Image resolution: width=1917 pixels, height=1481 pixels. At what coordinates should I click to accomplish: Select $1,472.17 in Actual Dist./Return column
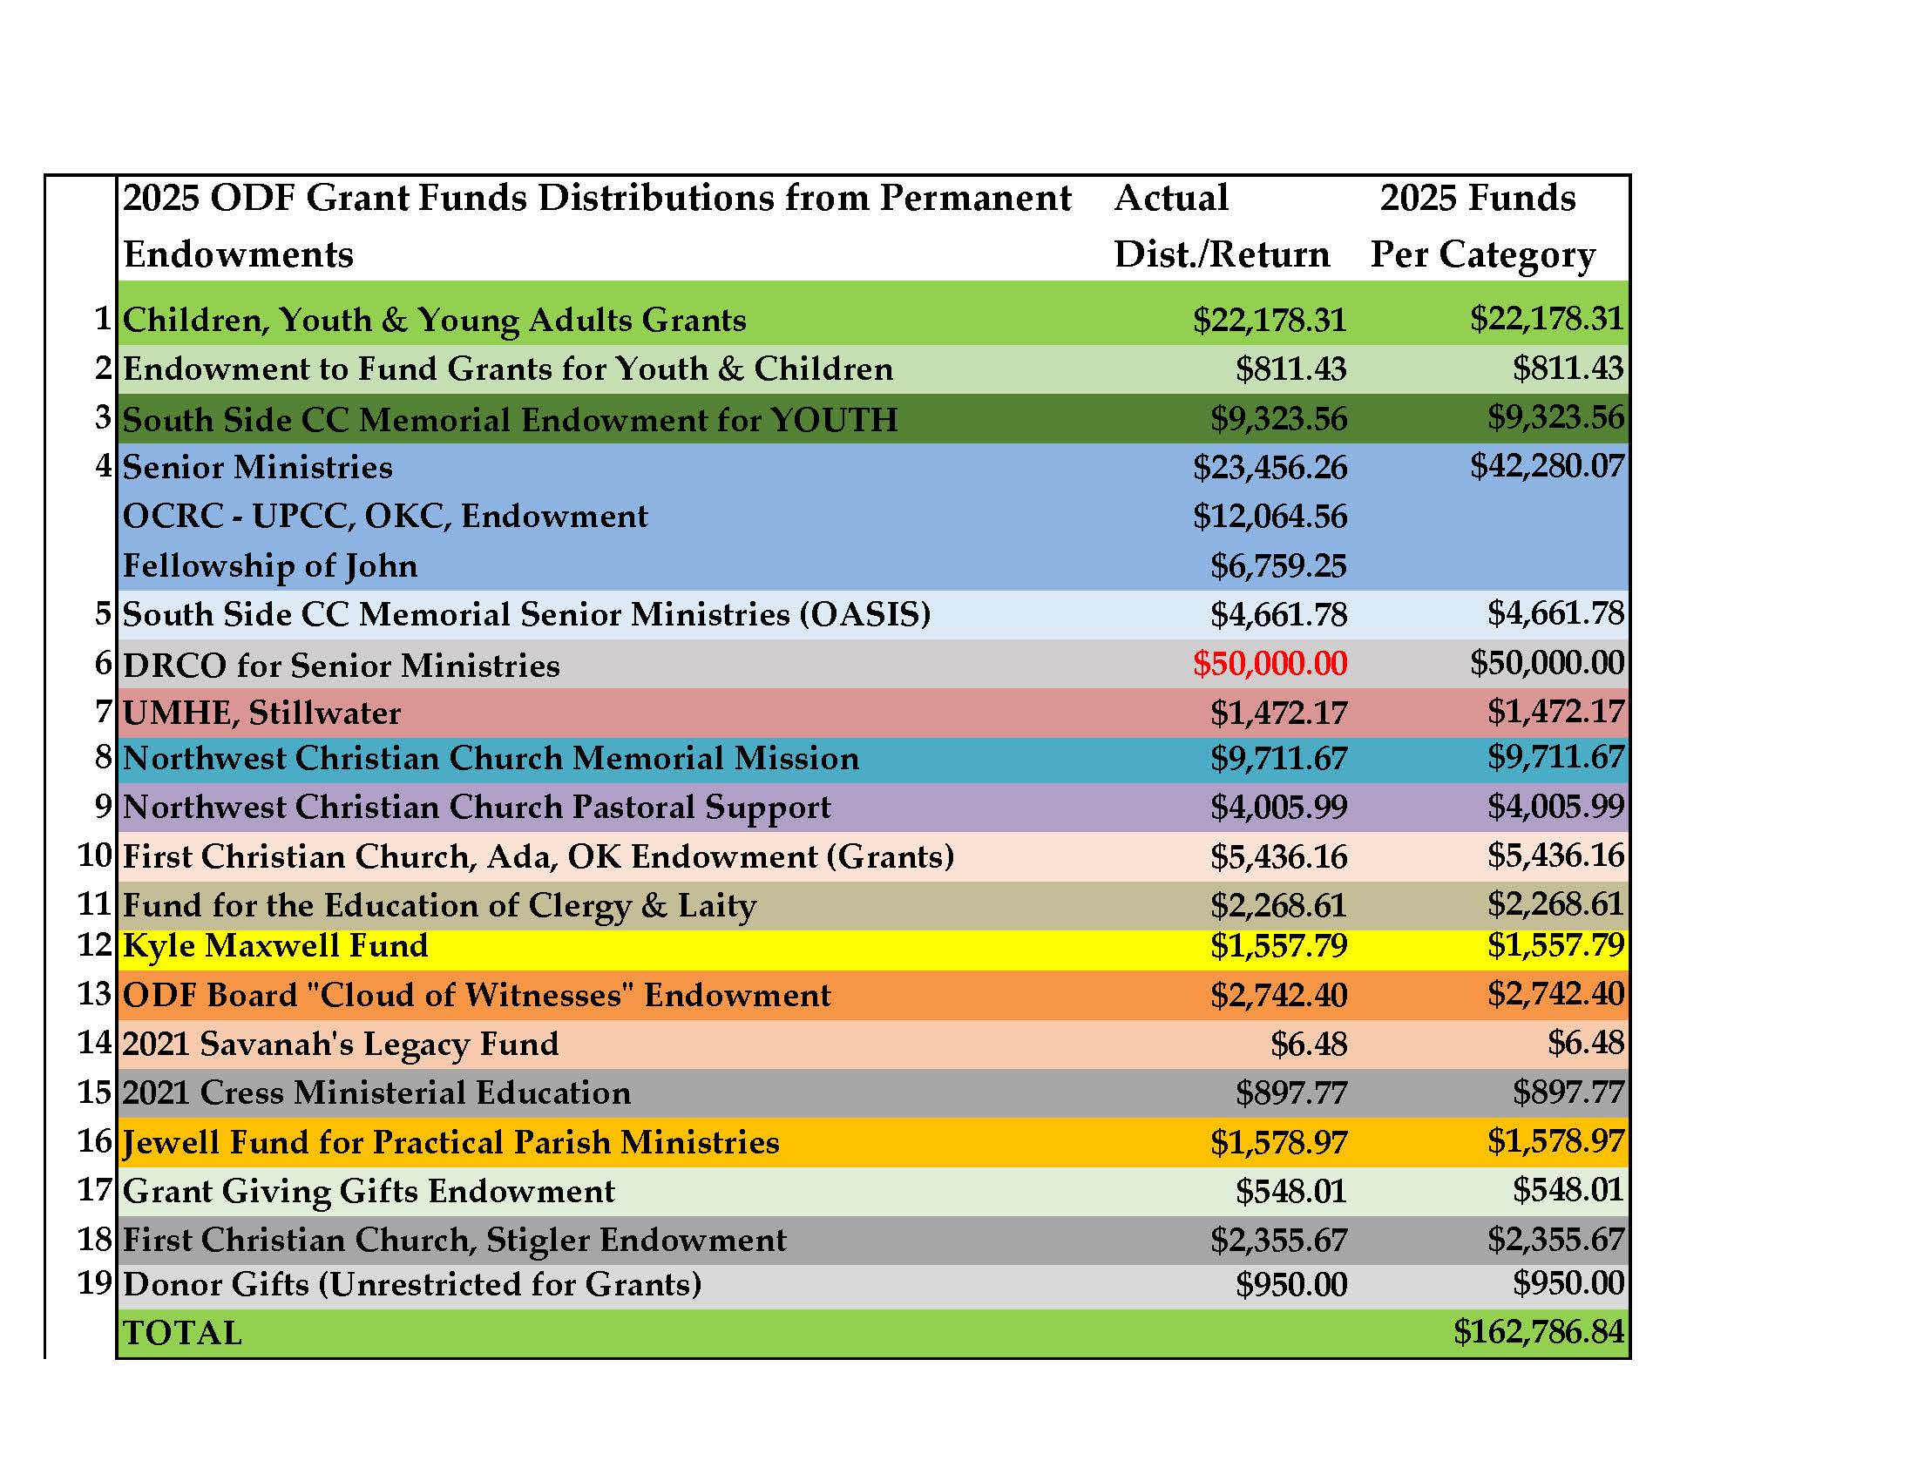(1278, 713)
